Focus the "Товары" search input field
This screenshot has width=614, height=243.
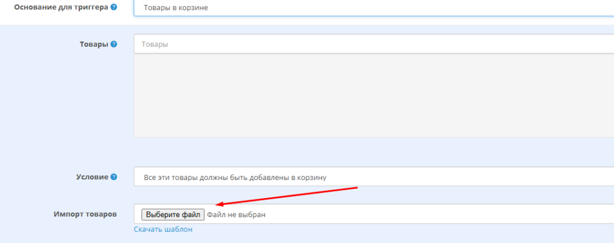[372, 44]
